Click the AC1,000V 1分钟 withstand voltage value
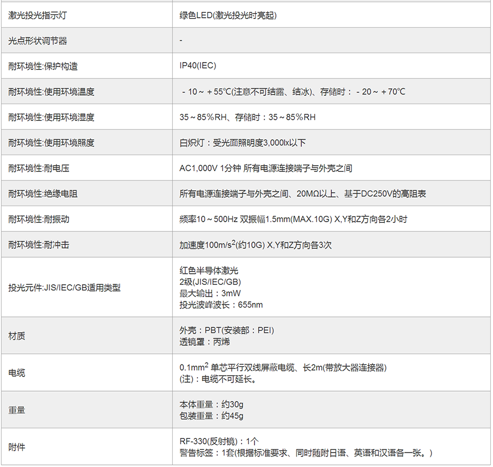 coord(265,168)
